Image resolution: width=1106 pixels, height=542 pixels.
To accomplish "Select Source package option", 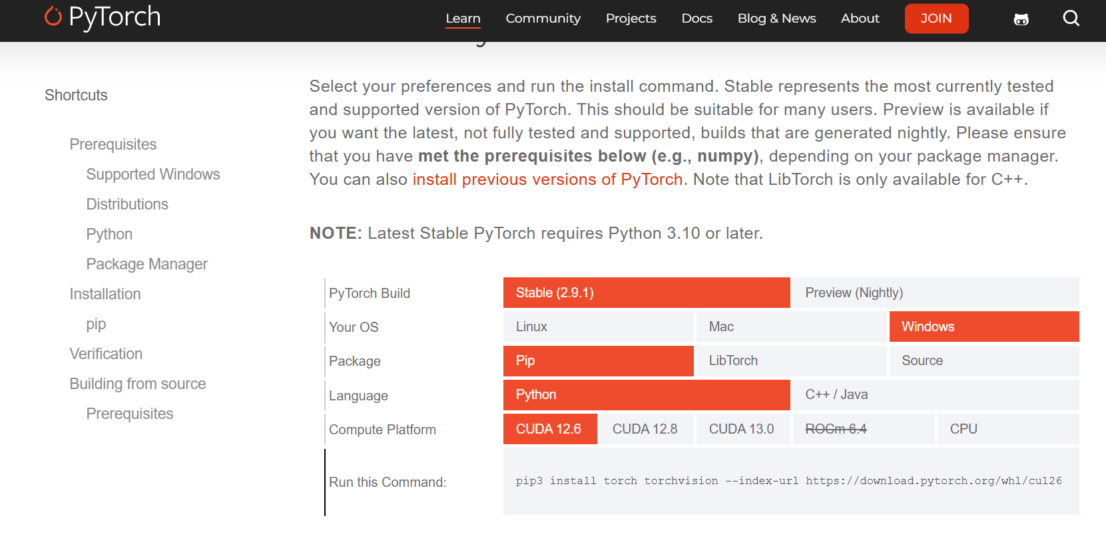I will point(984,360).
